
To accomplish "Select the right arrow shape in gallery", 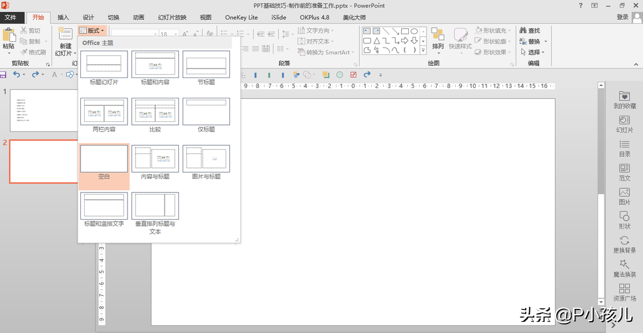I will [405, 41].
